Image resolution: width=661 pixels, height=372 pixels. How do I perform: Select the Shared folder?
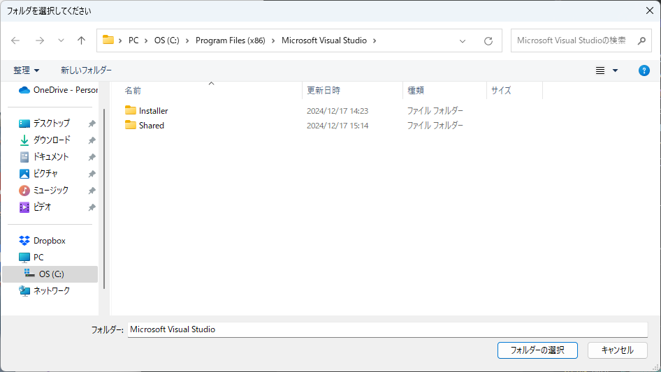point(145,126)
